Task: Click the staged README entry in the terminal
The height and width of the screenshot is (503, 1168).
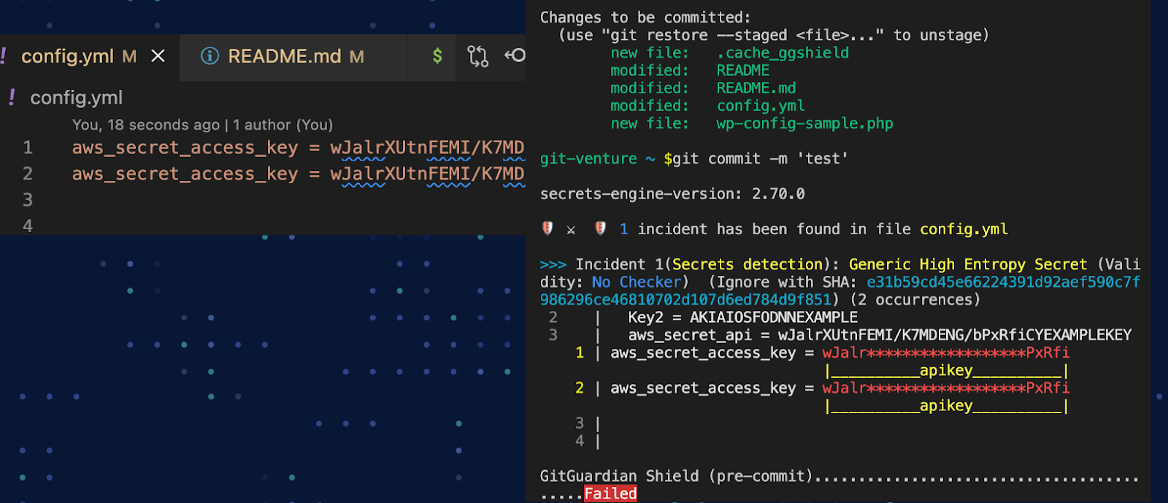Action: [x=742, y=70]
